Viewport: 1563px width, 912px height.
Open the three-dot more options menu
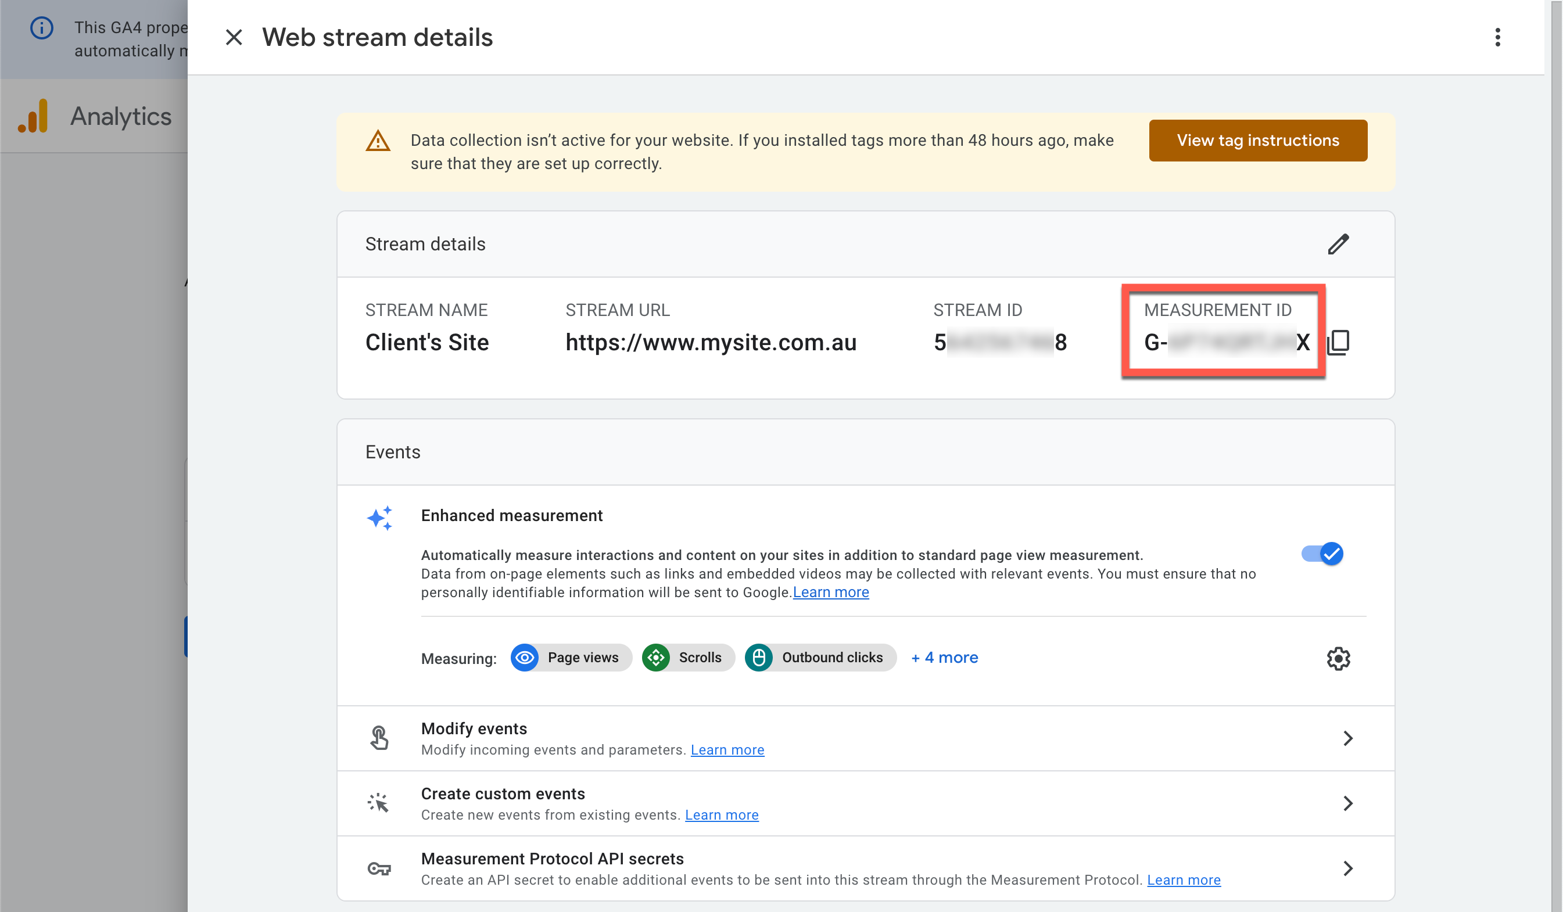pyautogui.click(x=1497, y=37)
